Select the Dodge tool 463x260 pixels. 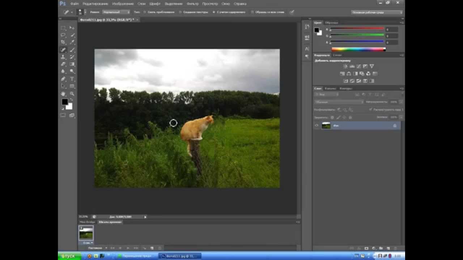[x=72, y=71]
